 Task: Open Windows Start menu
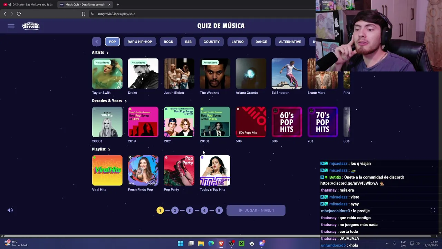point(181,243)
